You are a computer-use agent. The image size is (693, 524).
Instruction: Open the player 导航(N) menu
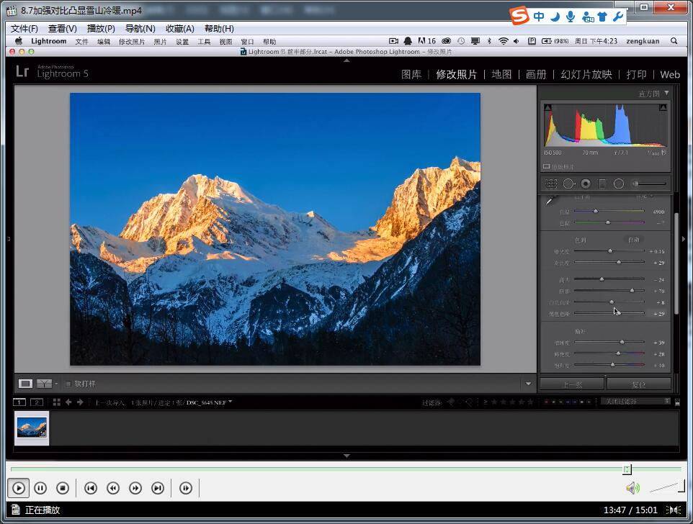[x=140, y=29]
